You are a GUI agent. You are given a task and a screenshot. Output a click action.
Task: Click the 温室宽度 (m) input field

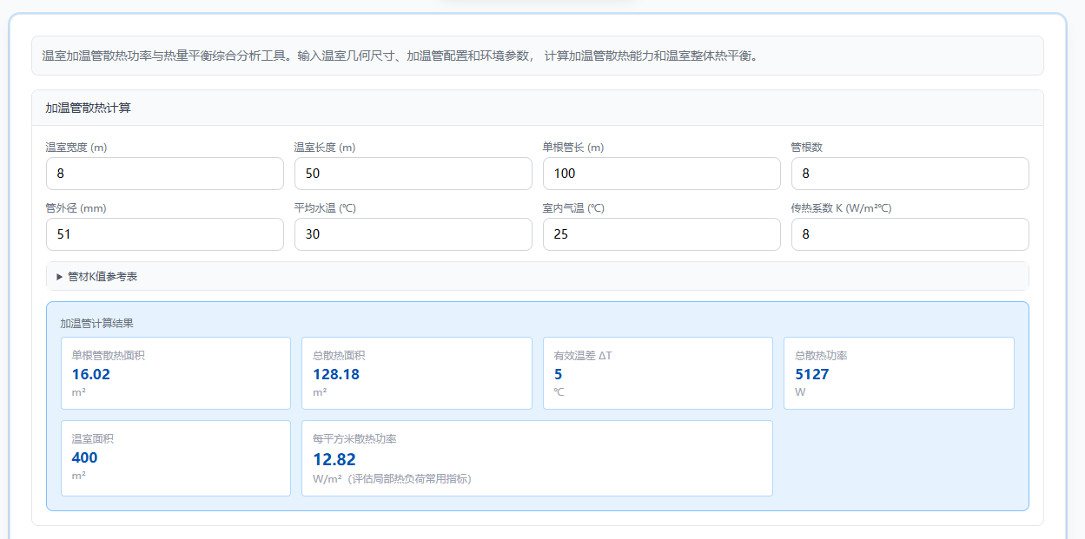point(165,174)
